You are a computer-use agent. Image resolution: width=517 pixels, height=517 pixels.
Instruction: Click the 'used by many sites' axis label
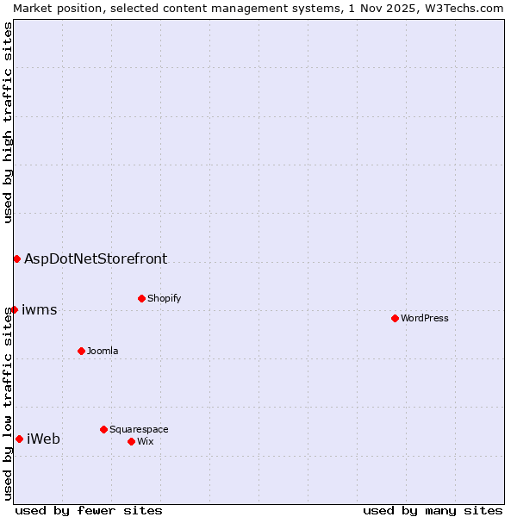[433, 510]
